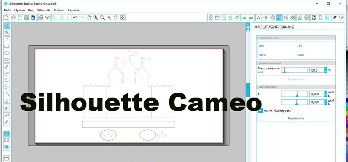Screen dimensions: 348x162
Task: Select the Eraser tool
Action: (7, 115)
